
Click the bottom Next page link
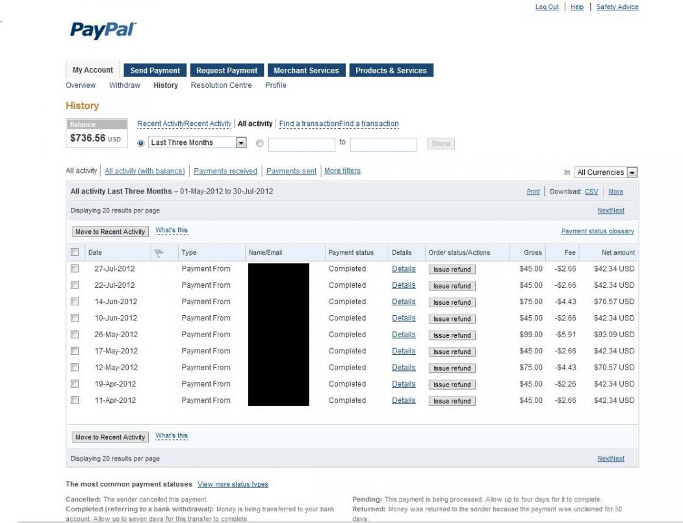click(611, 459)
